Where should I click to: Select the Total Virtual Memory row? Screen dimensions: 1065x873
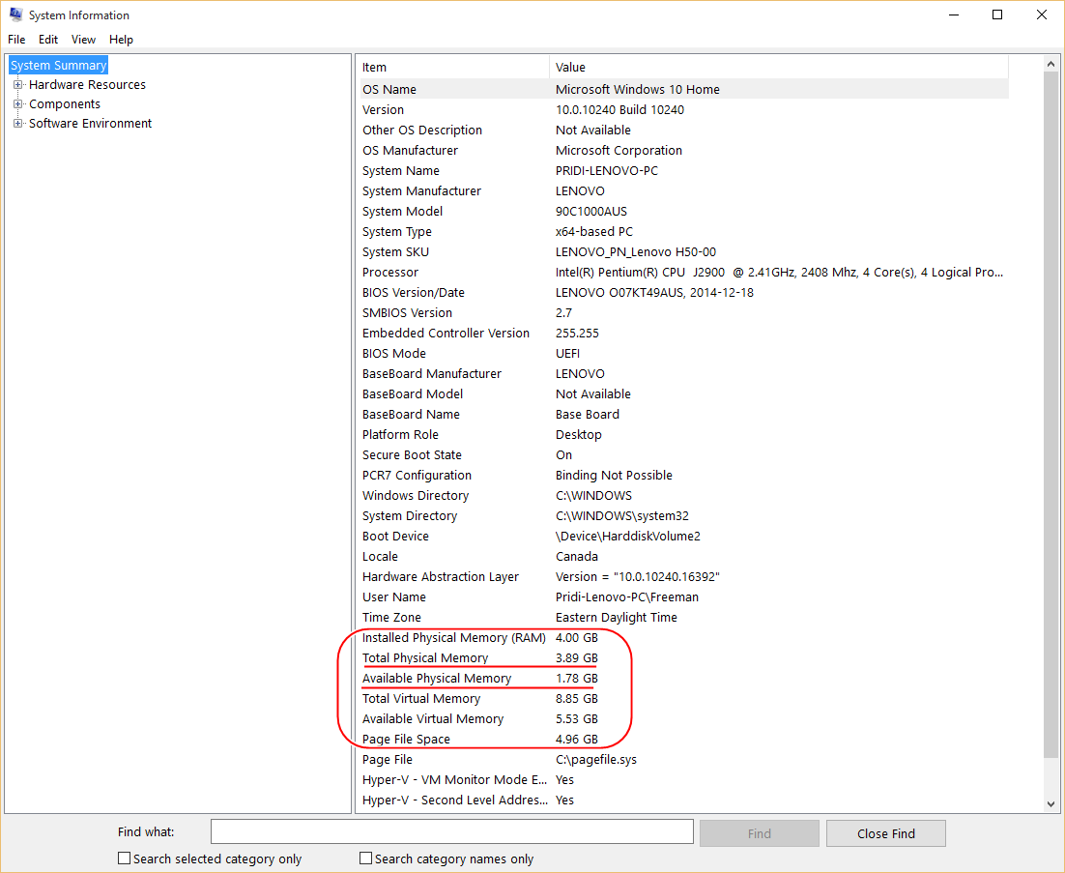[684, 698]
